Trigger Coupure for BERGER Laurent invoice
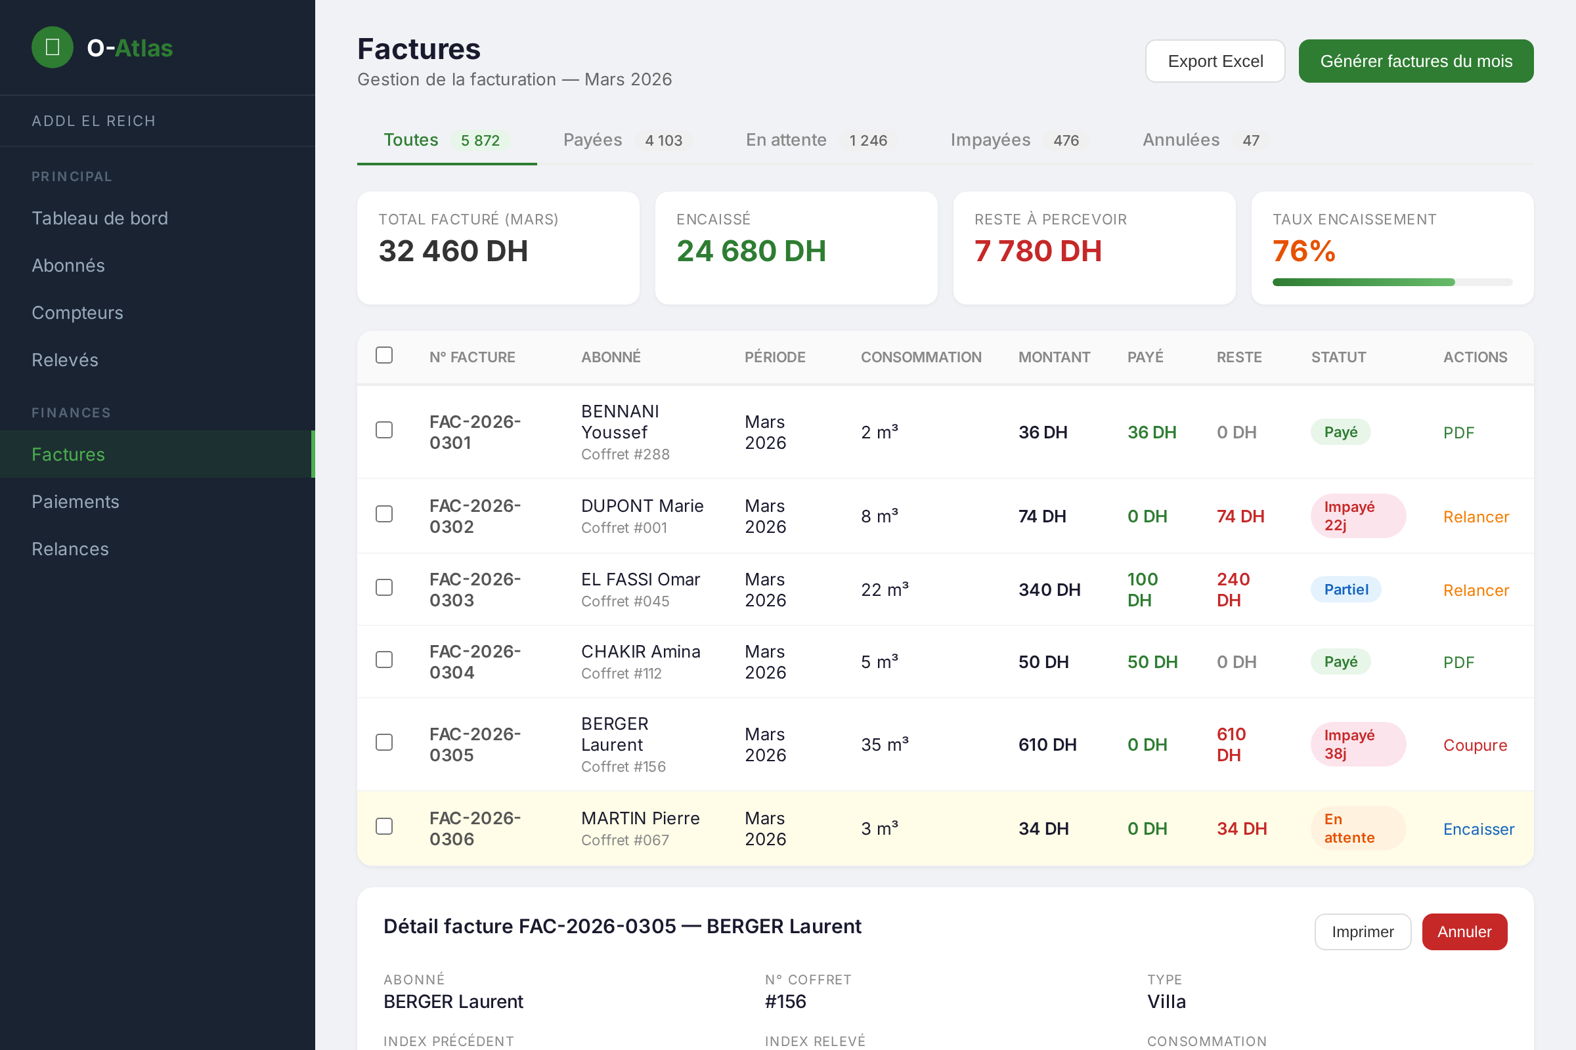 click(x=1474, y=745)
